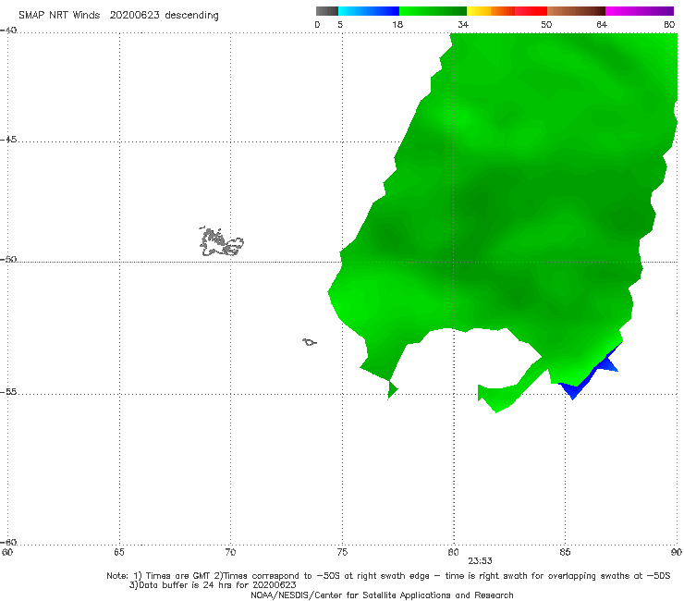This screenshot has height=601, width=684.
Task: Click the latitude label "-50" on left axis
Action: point(8,259)
